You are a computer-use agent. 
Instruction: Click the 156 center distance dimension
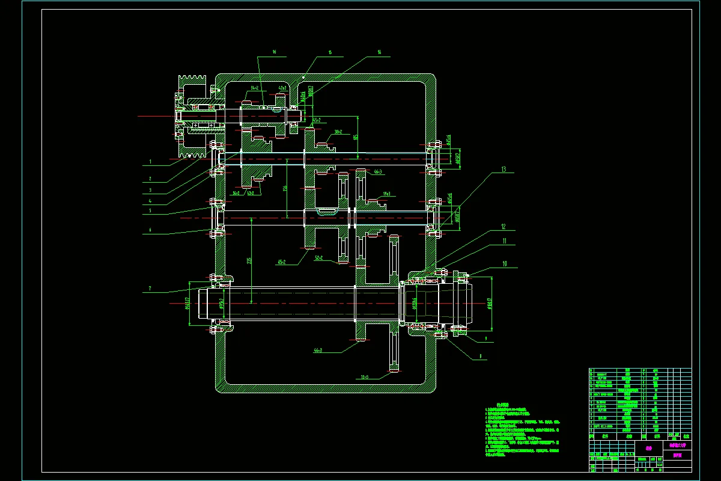coord(284,188)
